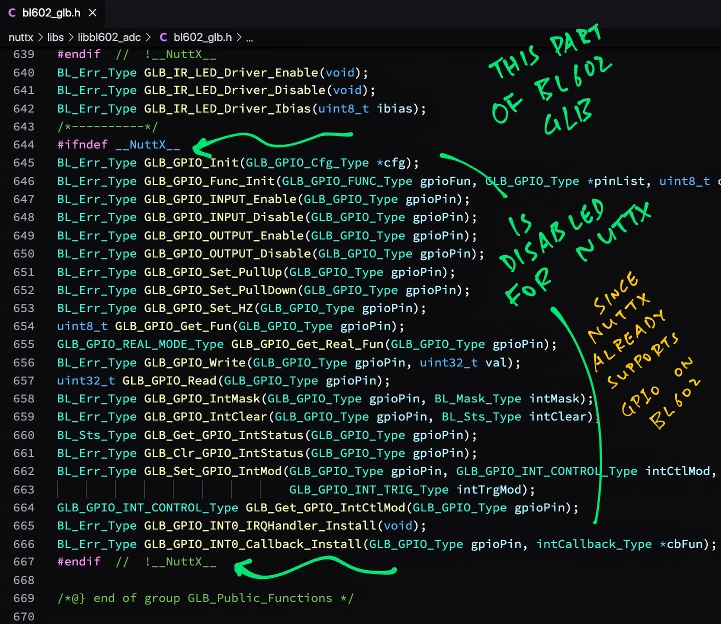The image size is (721, 624).
Task: Click bl602_glb.h in the breadcrumb path
Action: (202, 37)
